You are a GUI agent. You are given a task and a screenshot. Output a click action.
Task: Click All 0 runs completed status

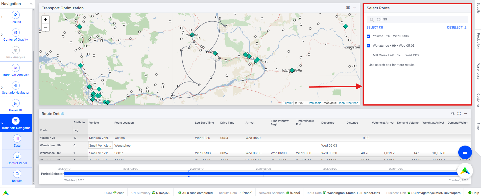click(x=195, y=193)
